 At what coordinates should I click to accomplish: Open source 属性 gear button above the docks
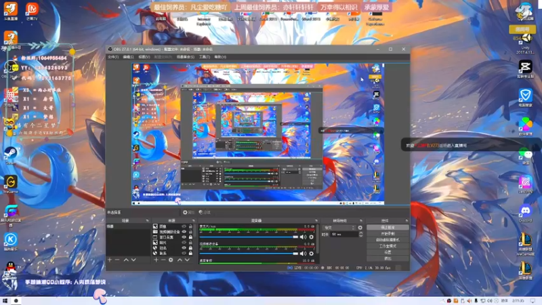188,212
